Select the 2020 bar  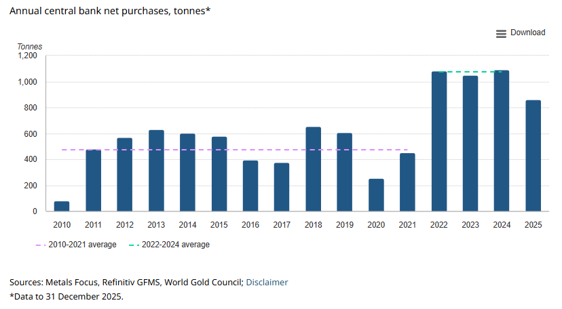click(376, 195)
